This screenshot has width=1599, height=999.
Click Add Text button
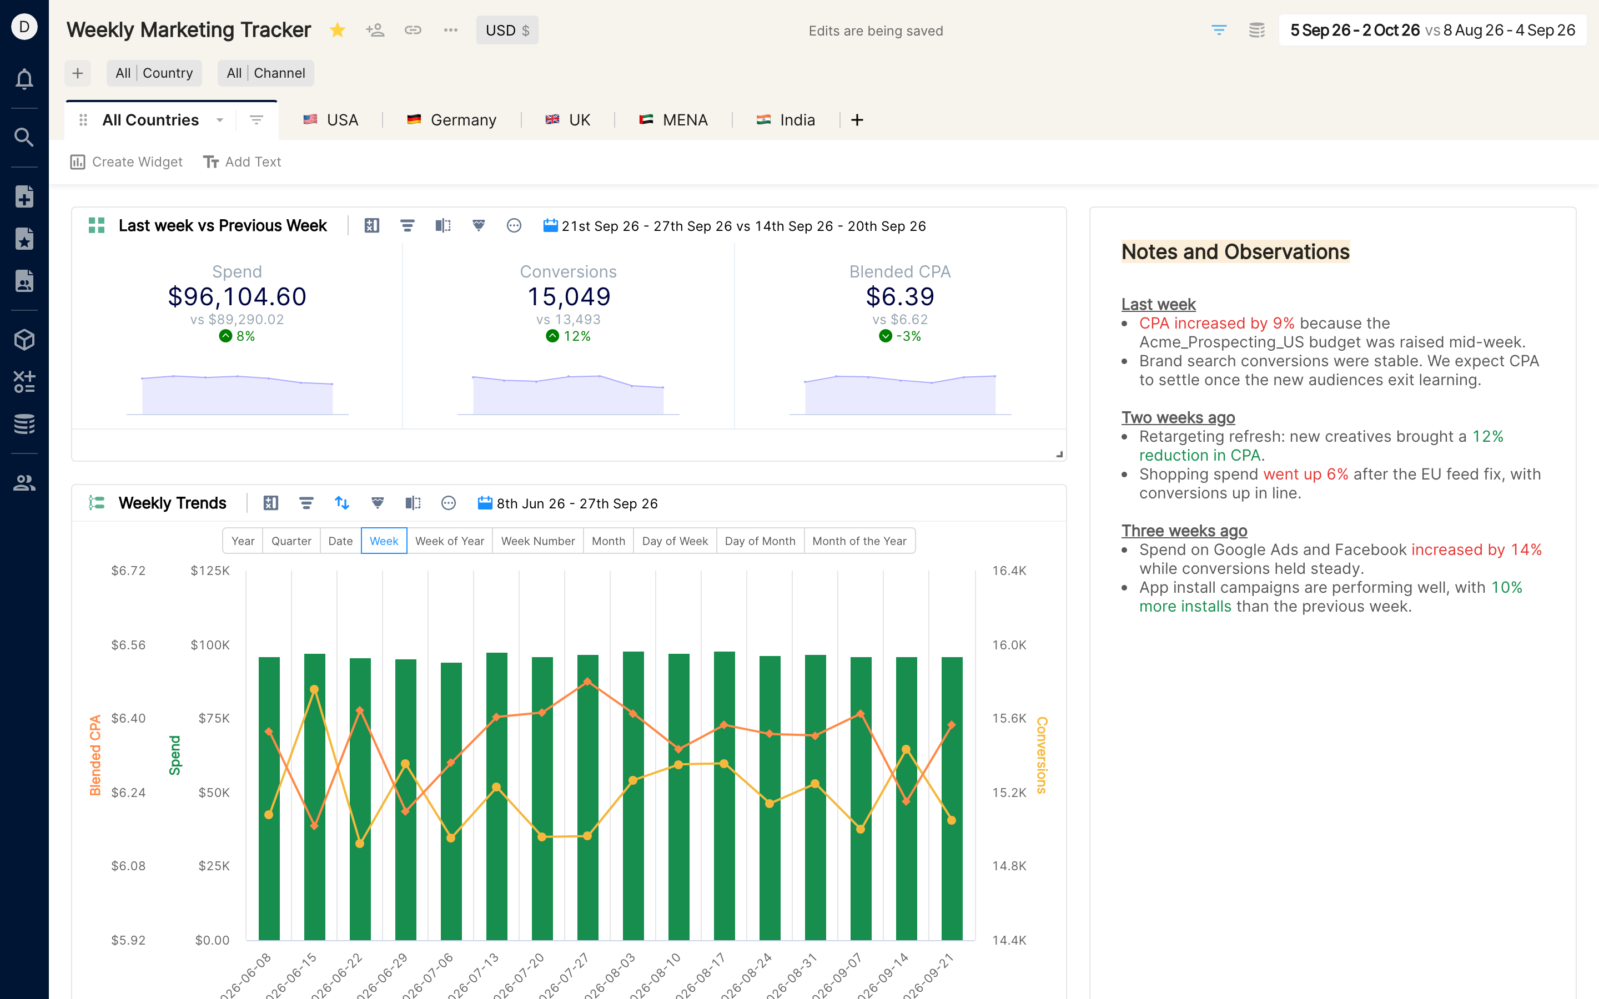(x=242, y=162)
